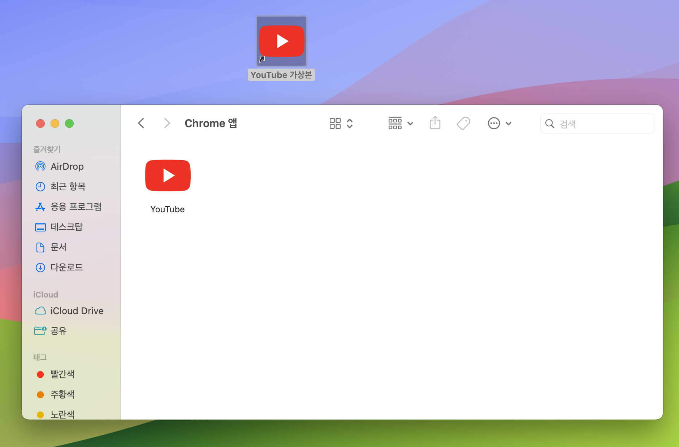Click the clock icon beside 최근 항목
Image resolution: width=679 pixels, height=447 pixels.
click(40, 187)
